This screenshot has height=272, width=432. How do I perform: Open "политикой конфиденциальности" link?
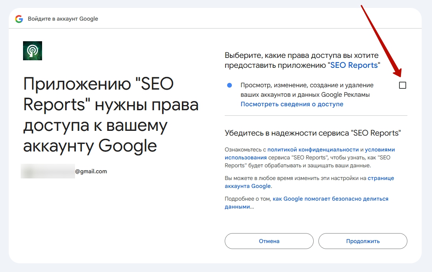click(313, 149)
